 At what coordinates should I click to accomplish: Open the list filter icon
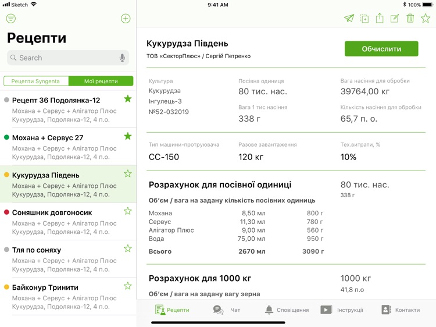coord(11,19)
